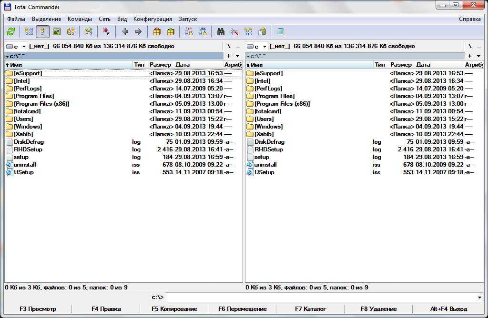
Task: Open file search with binoculars icon
Action: coord(221,32)
